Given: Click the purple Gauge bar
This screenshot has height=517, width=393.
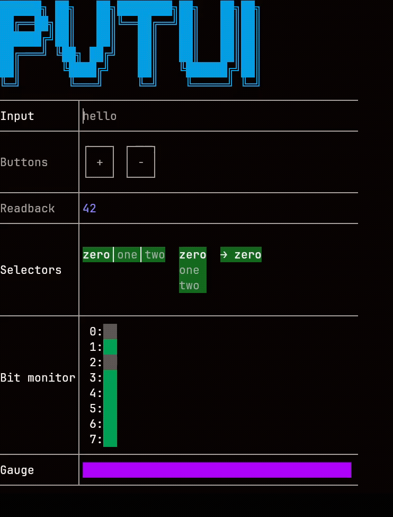Looking at the screenshot, I should pyautogui.click(x=217, y=470).
